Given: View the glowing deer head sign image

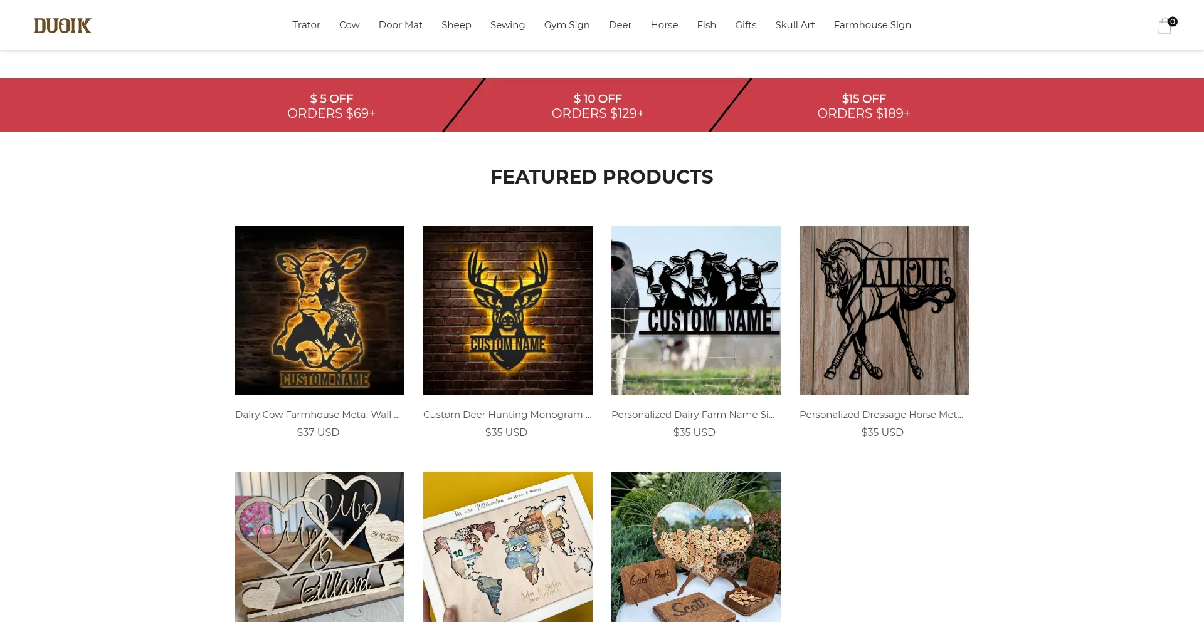Looking at the screenshot, I should point(508,311).
